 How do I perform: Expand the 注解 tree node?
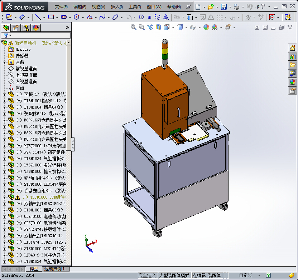tap(4, 62)
